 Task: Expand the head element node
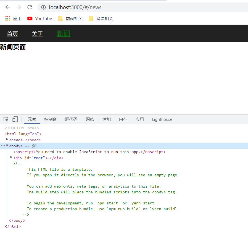click(7, 139)
